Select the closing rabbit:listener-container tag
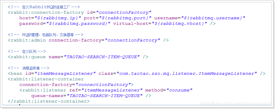 [49, 101]
